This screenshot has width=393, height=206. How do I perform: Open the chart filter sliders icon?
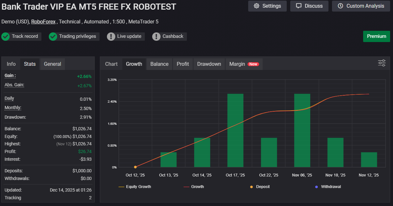(382, 63)
